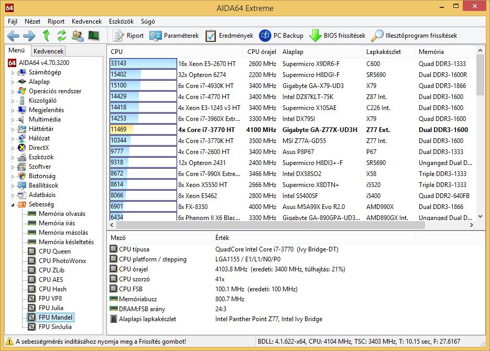The height and width of the screenshot is (351, 490).
Task: Open the Súgó menu
Action: [148, 21]
